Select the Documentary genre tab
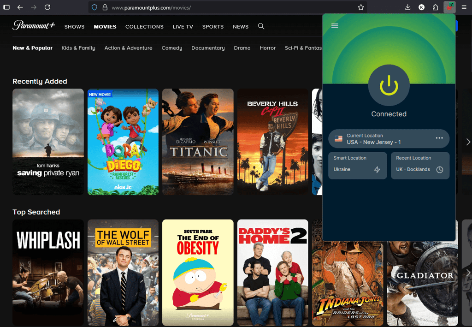Screen dimensions: 472x327 [x=208, y=48]
